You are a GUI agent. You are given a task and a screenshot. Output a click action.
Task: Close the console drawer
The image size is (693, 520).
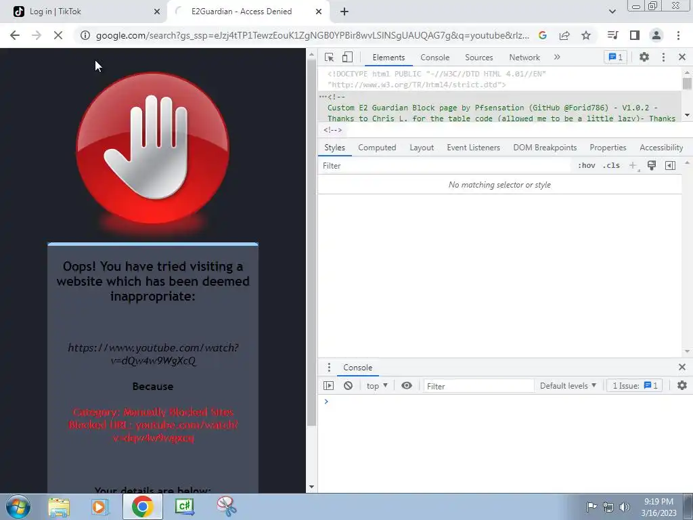(x=682, y=367)
